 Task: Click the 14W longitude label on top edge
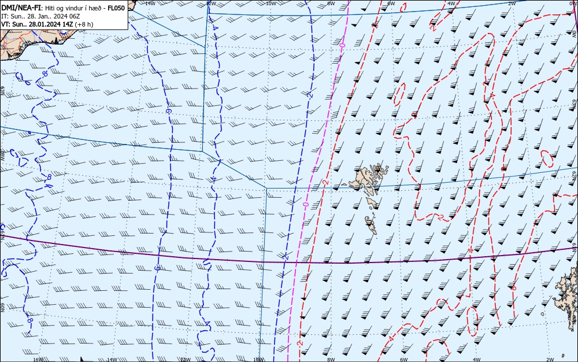click(150, 3)
